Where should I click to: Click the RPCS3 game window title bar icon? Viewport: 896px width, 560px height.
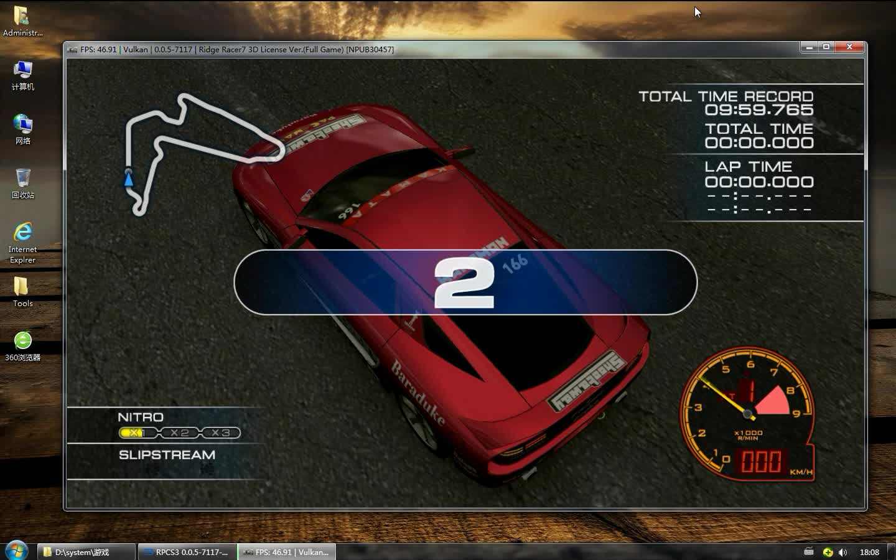pos(72,50)
